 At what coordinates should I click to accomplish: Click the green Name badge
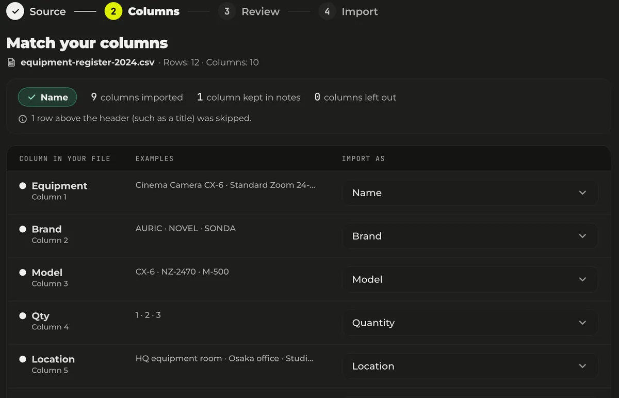coord(47,97)
